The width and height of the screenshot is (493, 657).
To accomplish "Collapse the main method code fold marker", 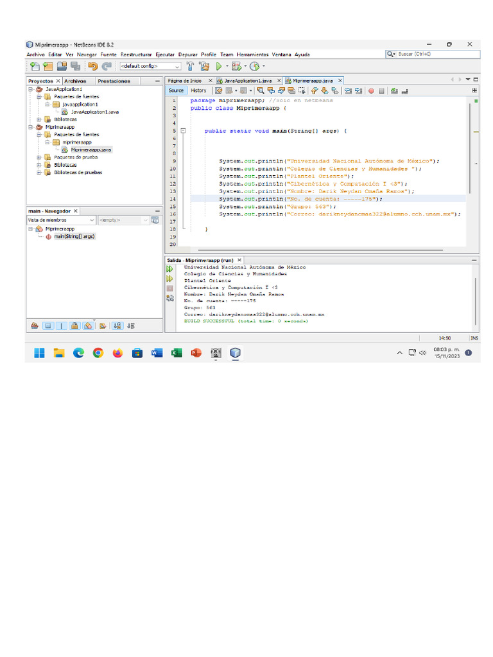I will [183, 131].
